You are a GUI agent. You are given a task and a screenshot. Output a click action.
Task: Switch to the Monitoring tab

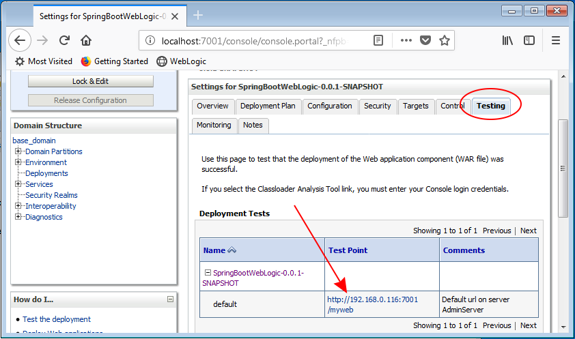click(x=214, y=126)
